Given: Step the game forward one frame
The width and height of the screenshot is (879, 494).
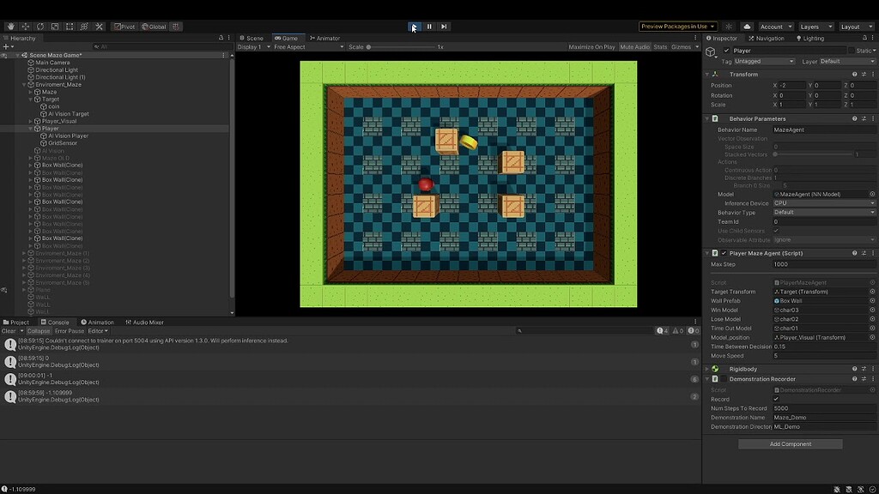Looking at the screenshot, I should 445,27.
